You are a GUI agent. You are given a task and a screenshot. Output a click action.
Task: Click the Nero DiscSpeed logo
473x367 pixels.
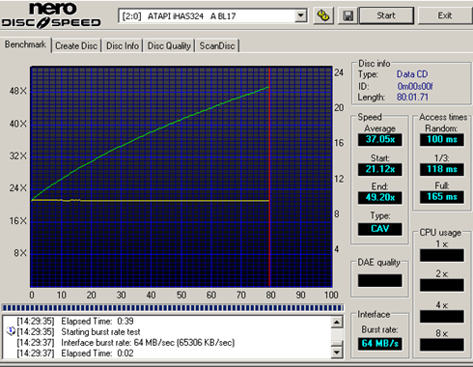[x=51, y=14]
